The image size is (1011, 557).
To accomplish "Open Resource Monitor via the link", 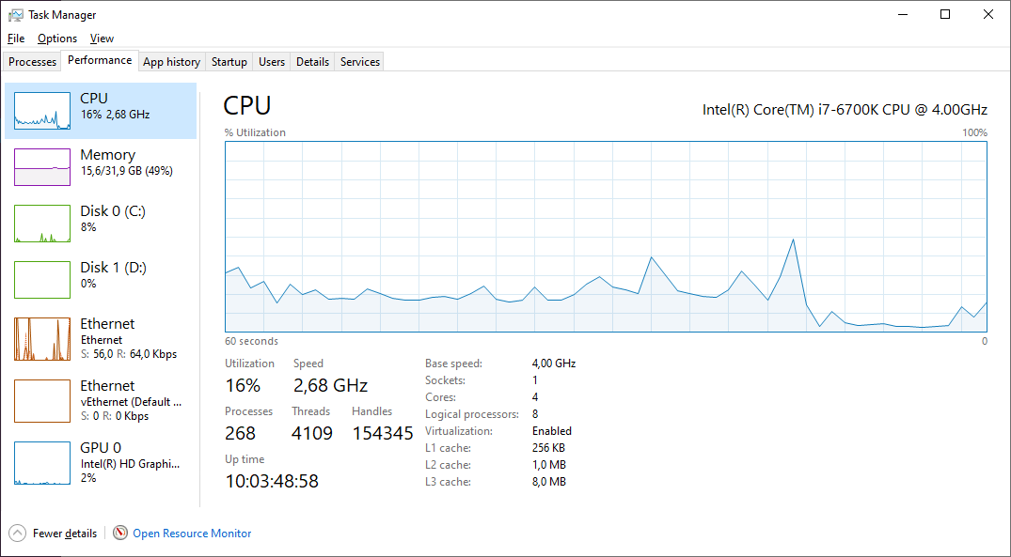I will [191, 533].
